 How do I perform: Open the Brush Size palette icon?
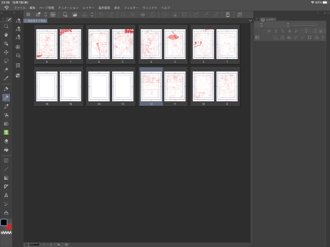18,37
